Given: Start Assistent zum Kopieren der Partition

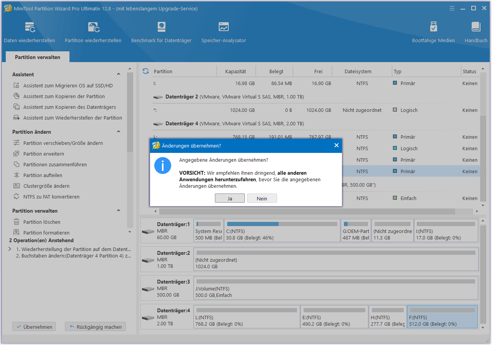Looking at the screenshot, I should (x=64, y=97).
